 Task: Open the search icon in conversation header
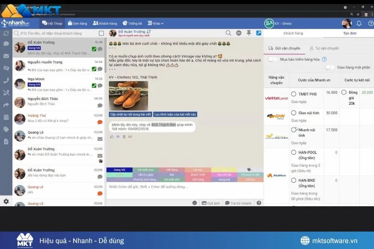coord(228,33)
